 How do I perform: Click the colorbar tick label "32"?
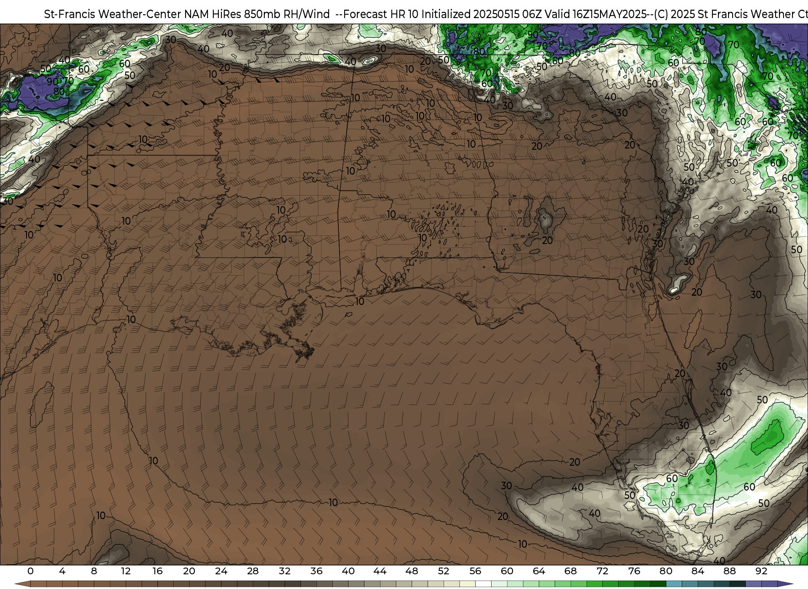(284, 571)
